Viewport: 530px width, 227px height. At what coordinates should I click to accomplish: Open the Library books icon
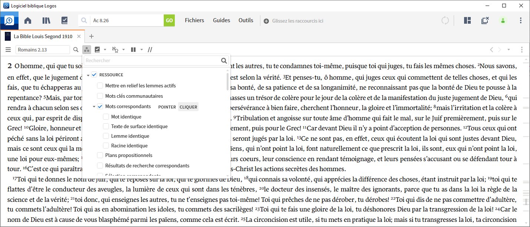tap(46, 21)
